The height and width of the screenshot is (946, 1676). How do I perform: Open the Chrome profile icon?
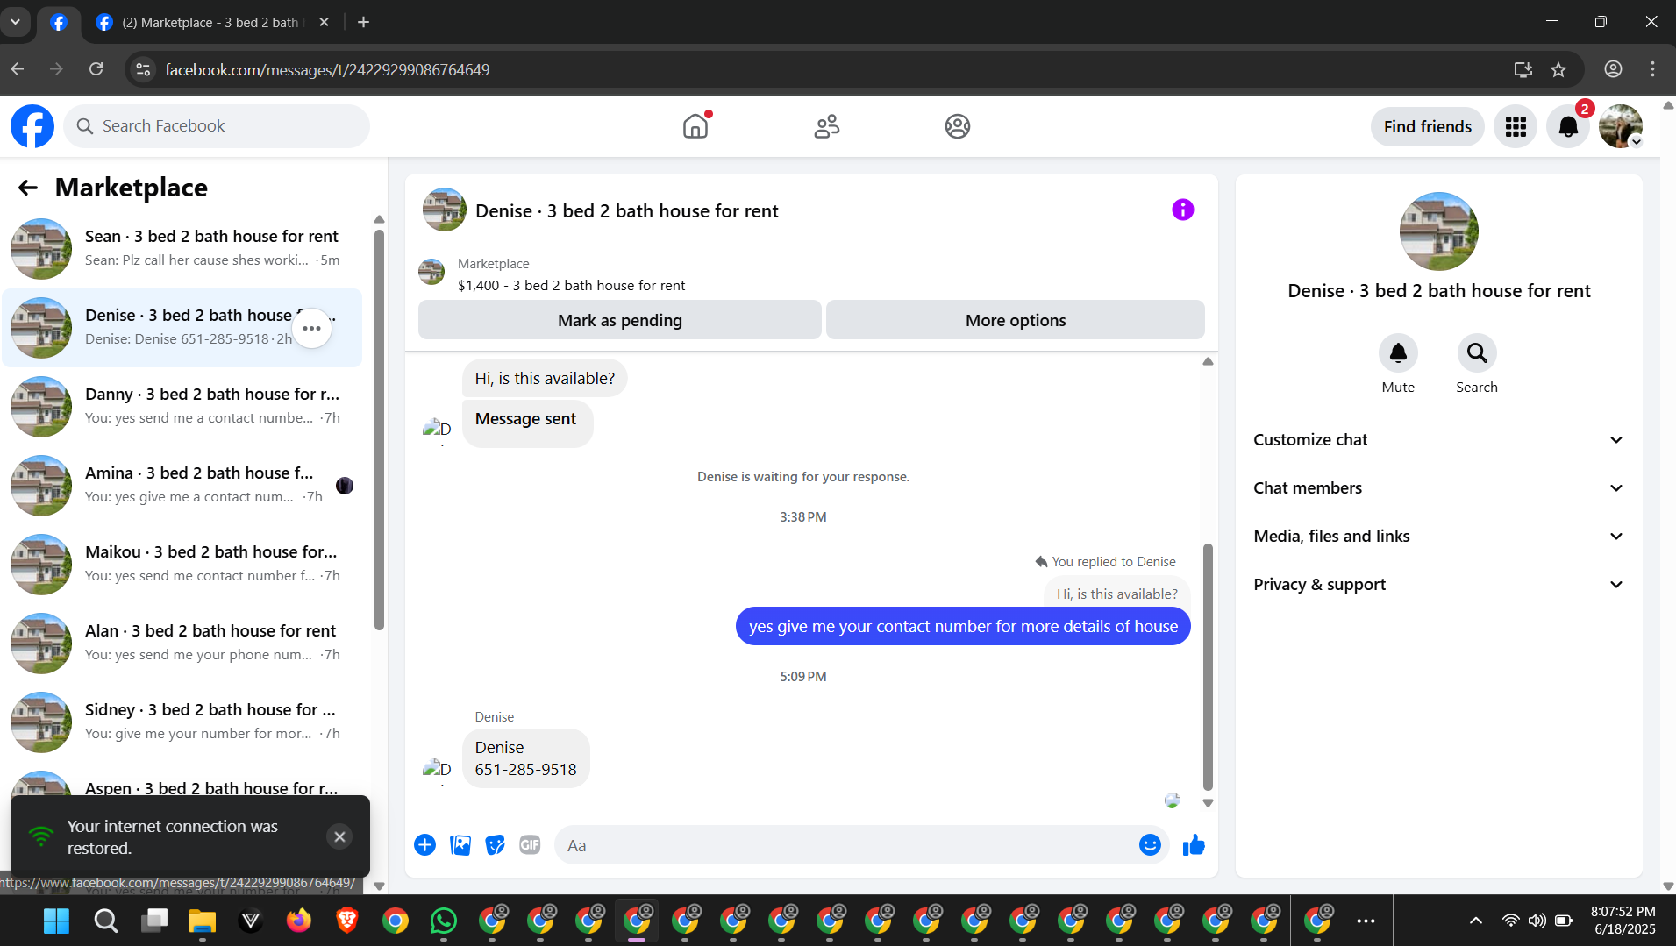(x=1613, y=69)
